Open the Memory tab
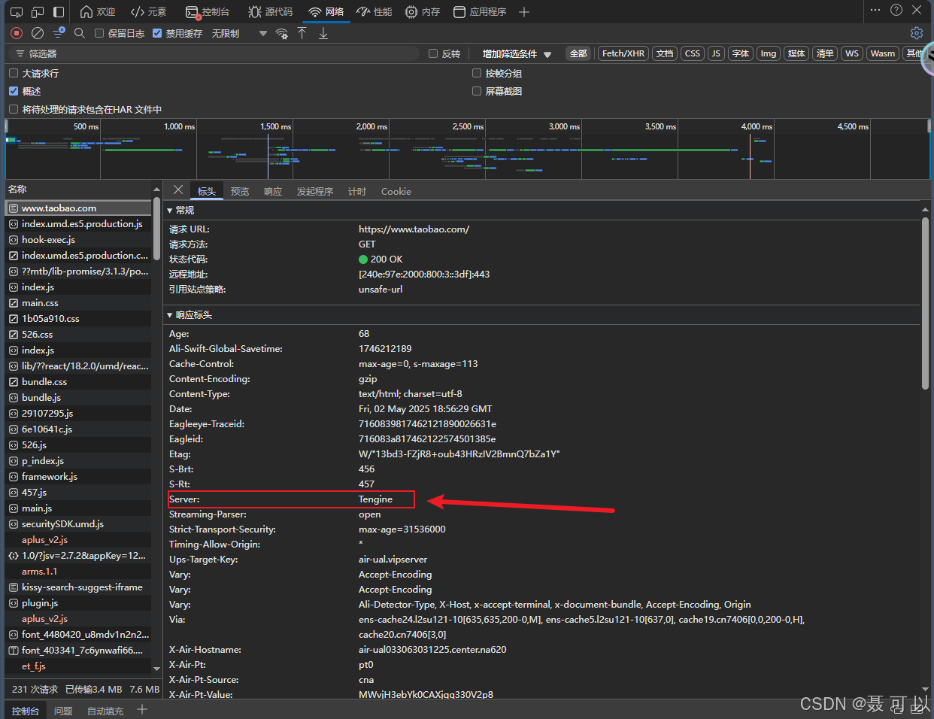The width and height of the screenshot is (934, 719). [422, 12]
